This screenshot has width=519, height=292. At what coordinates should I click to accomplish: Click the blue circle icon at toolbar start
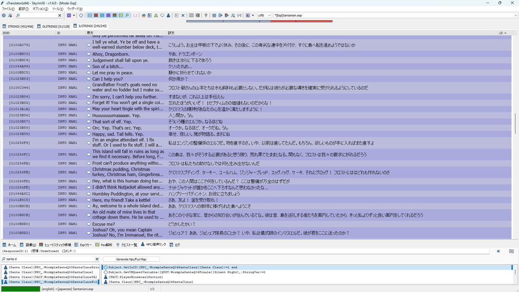pos(3,15)
